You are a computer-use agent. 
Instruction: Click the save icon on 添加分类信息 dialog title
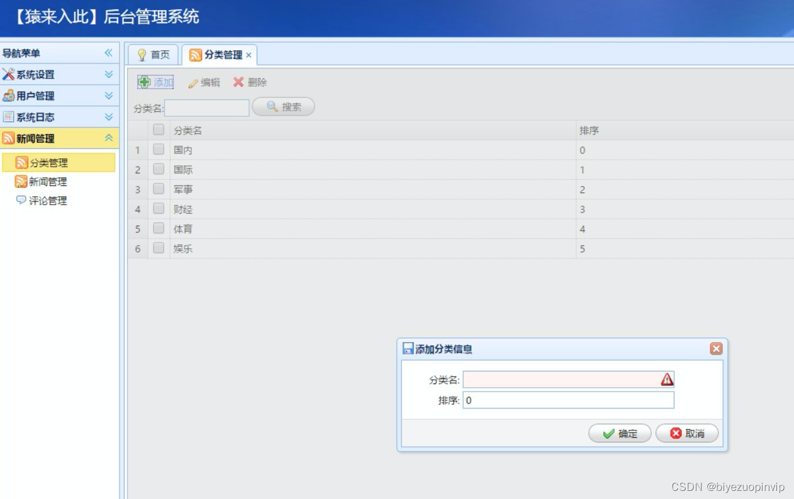click(x=406, y=348)
